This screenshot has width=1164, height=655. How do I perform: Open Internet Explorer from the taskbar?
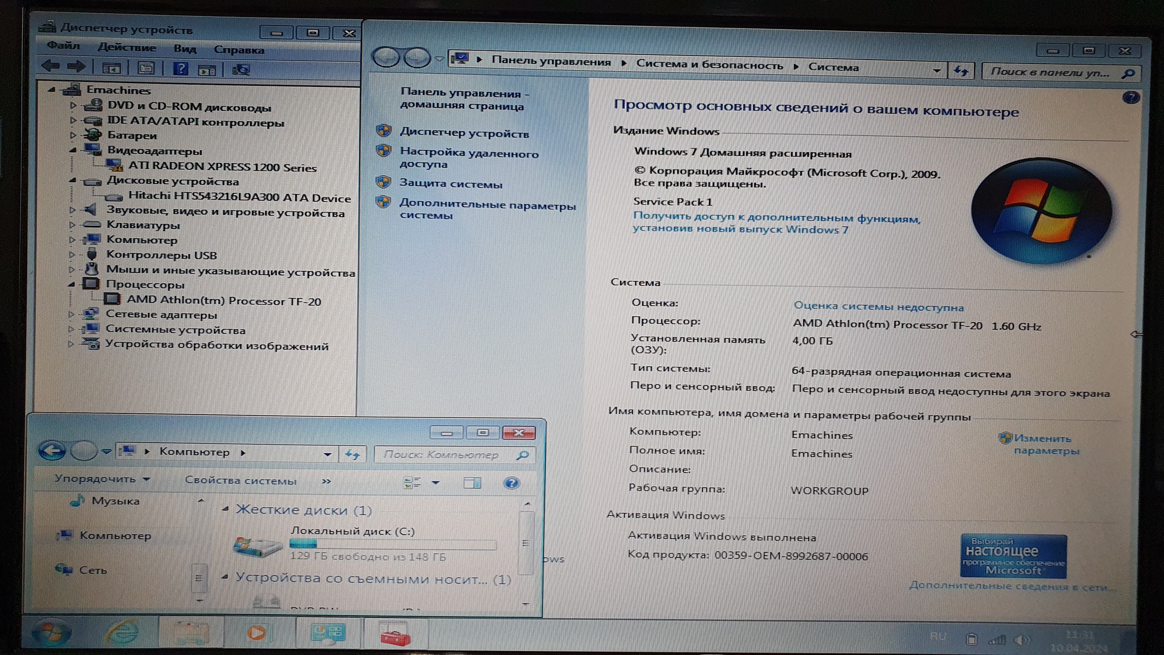pos(123,632)
